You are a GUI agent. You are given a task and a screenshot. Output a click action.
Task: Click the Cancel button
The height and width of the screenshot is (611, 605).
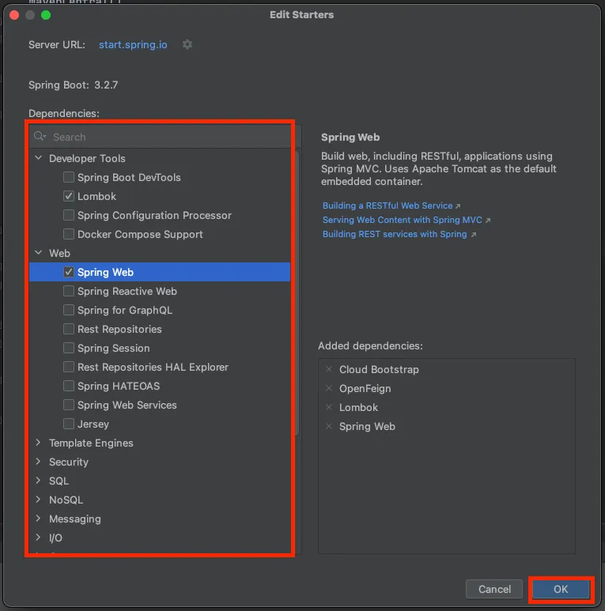(x=494, y=589)
